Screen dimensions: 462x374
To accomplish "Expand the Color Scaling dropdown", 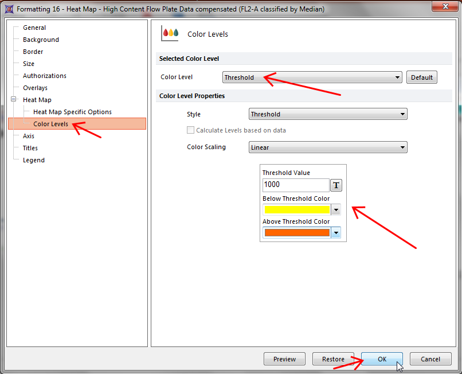I will 328,147.
